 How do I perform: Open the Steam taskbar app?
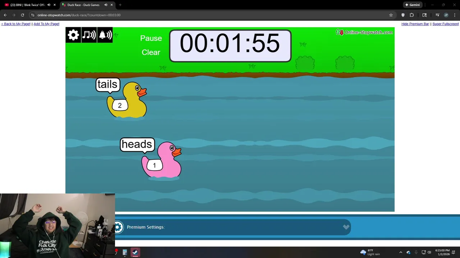pos(135,252)
